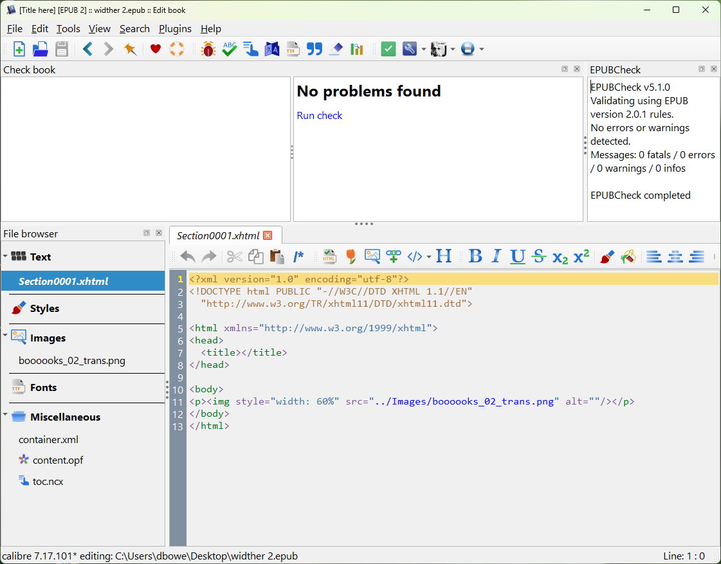Toggle bold formatting in the editor toolbar
This screenshot has width=721, height=564.
(475, 257)
